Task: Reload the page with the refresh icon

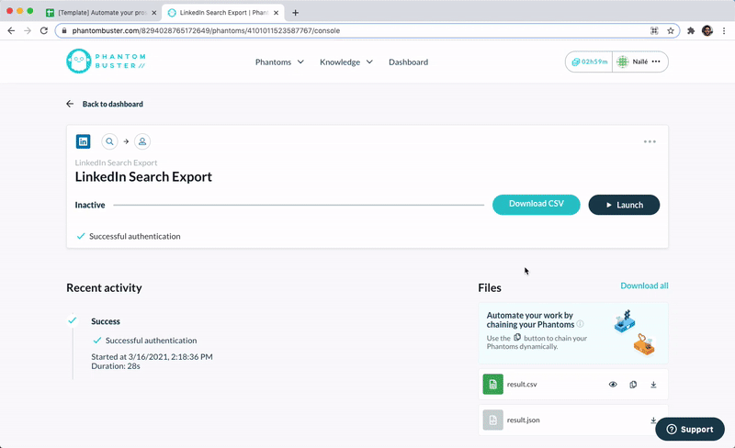Action: [43, 30]
